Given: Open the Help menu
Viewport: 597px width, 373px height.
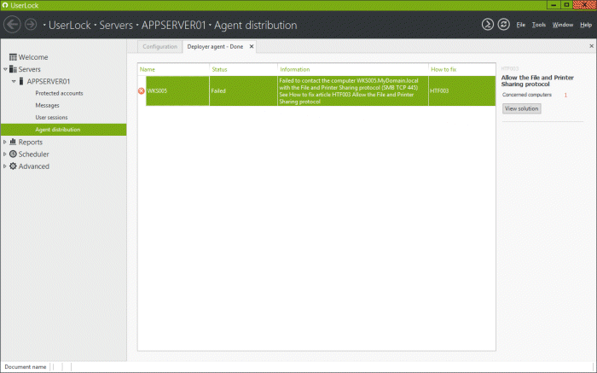Looking at the screenshot, I should click(586, 25).
